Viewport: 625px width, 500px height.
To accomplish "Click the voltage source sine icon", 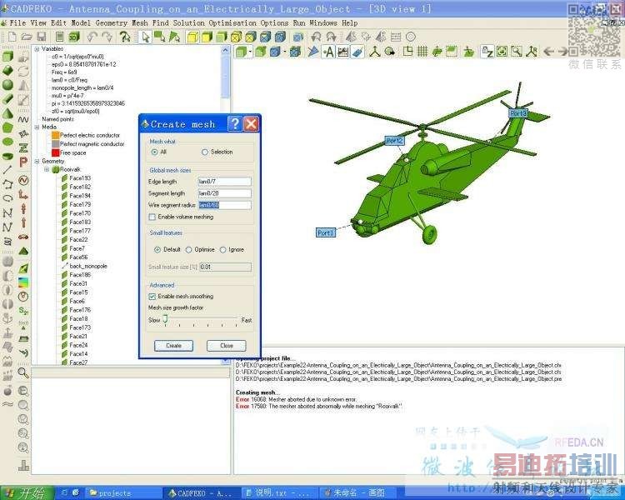I will [23, 181].
